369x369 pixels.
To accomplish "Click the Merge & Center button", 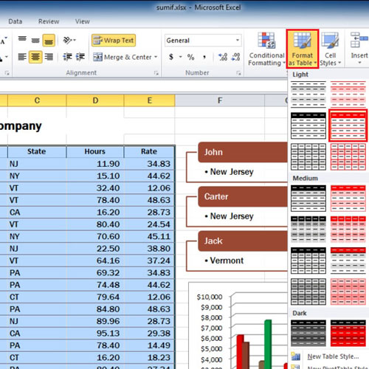I will click(x=122, y=57).
